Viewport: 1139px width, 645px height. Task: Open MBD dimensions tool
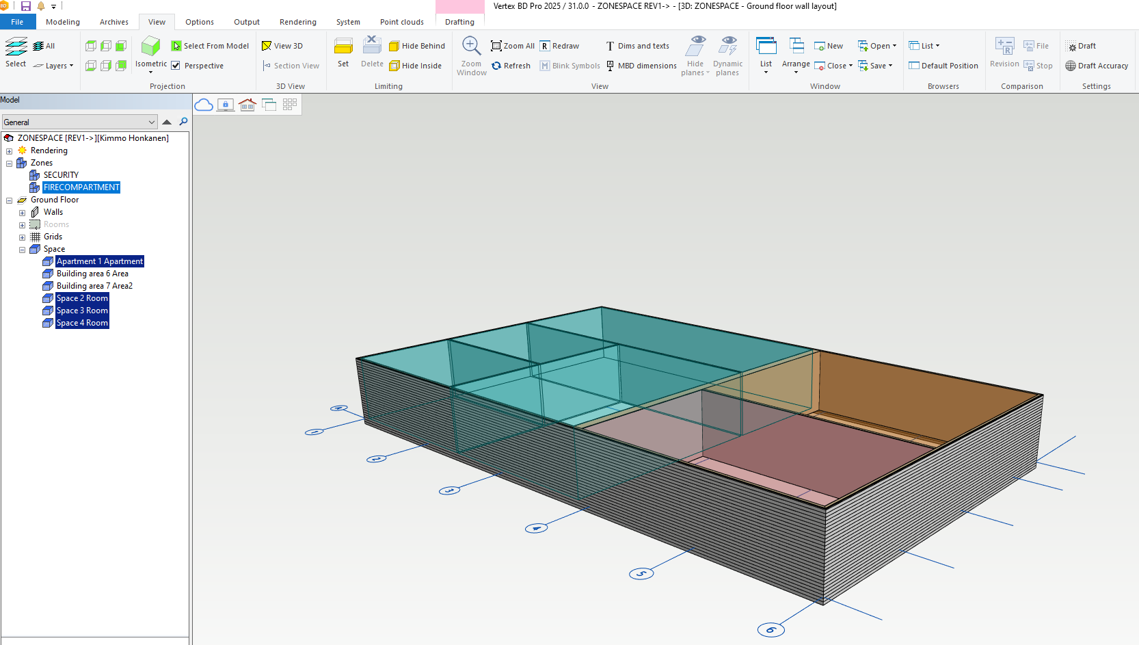pyautogui.click(x=641, y=66)
